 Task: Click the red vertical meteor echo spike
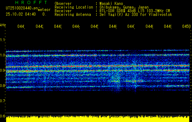(28, 61)
